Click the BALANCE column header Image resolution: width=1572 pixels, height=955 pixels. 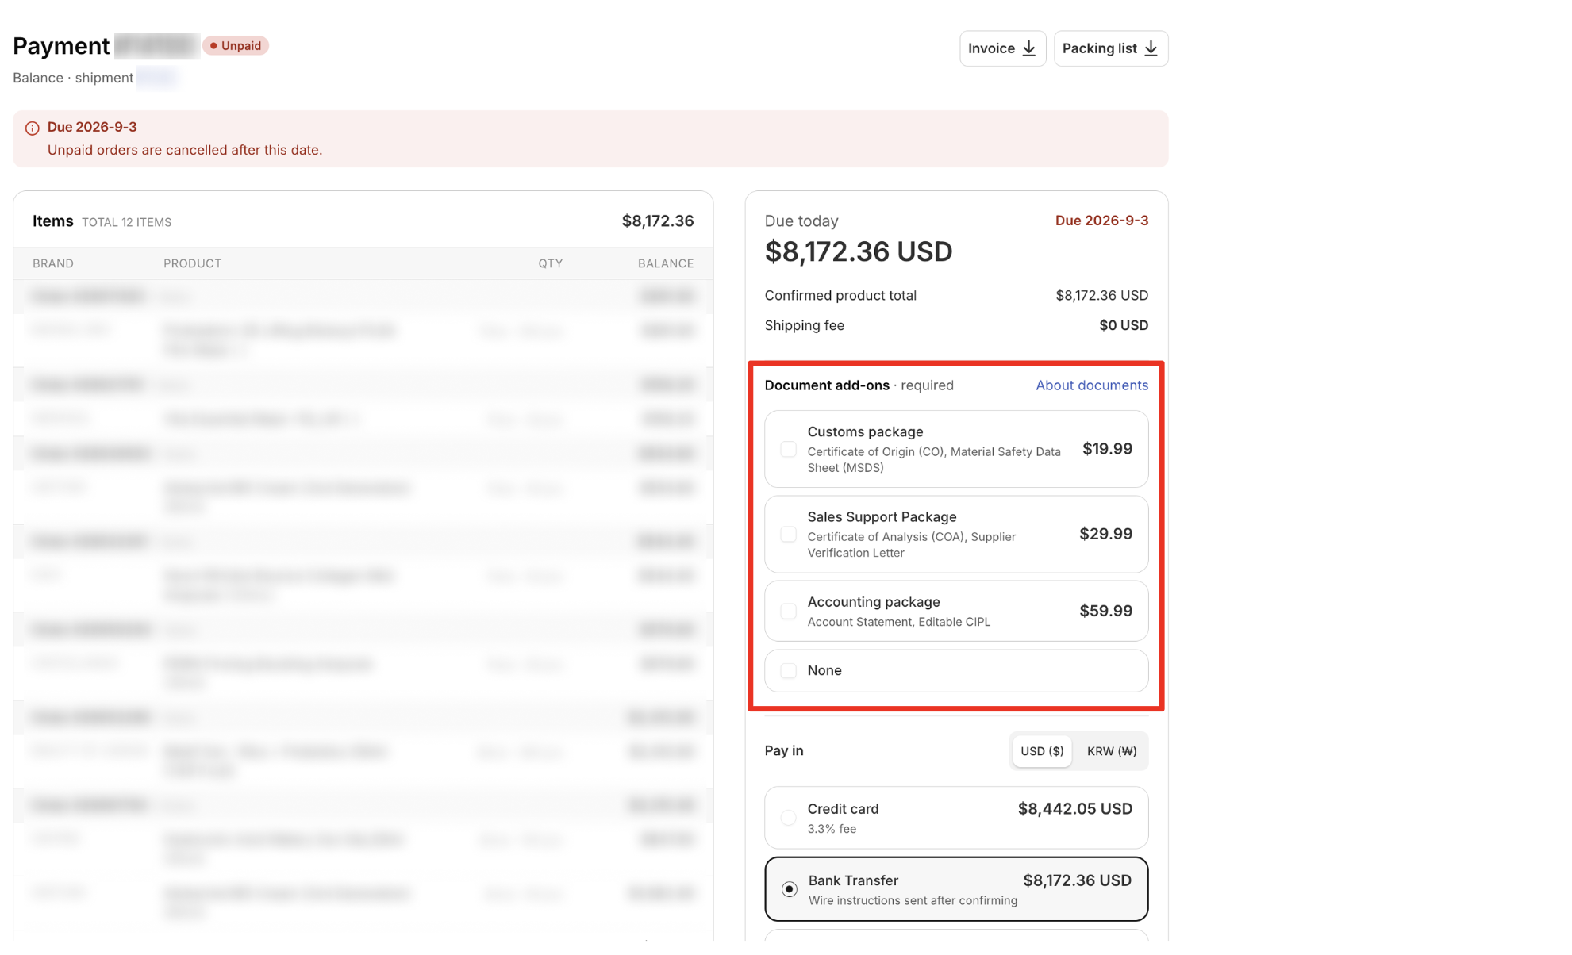[x=665, y=263]
